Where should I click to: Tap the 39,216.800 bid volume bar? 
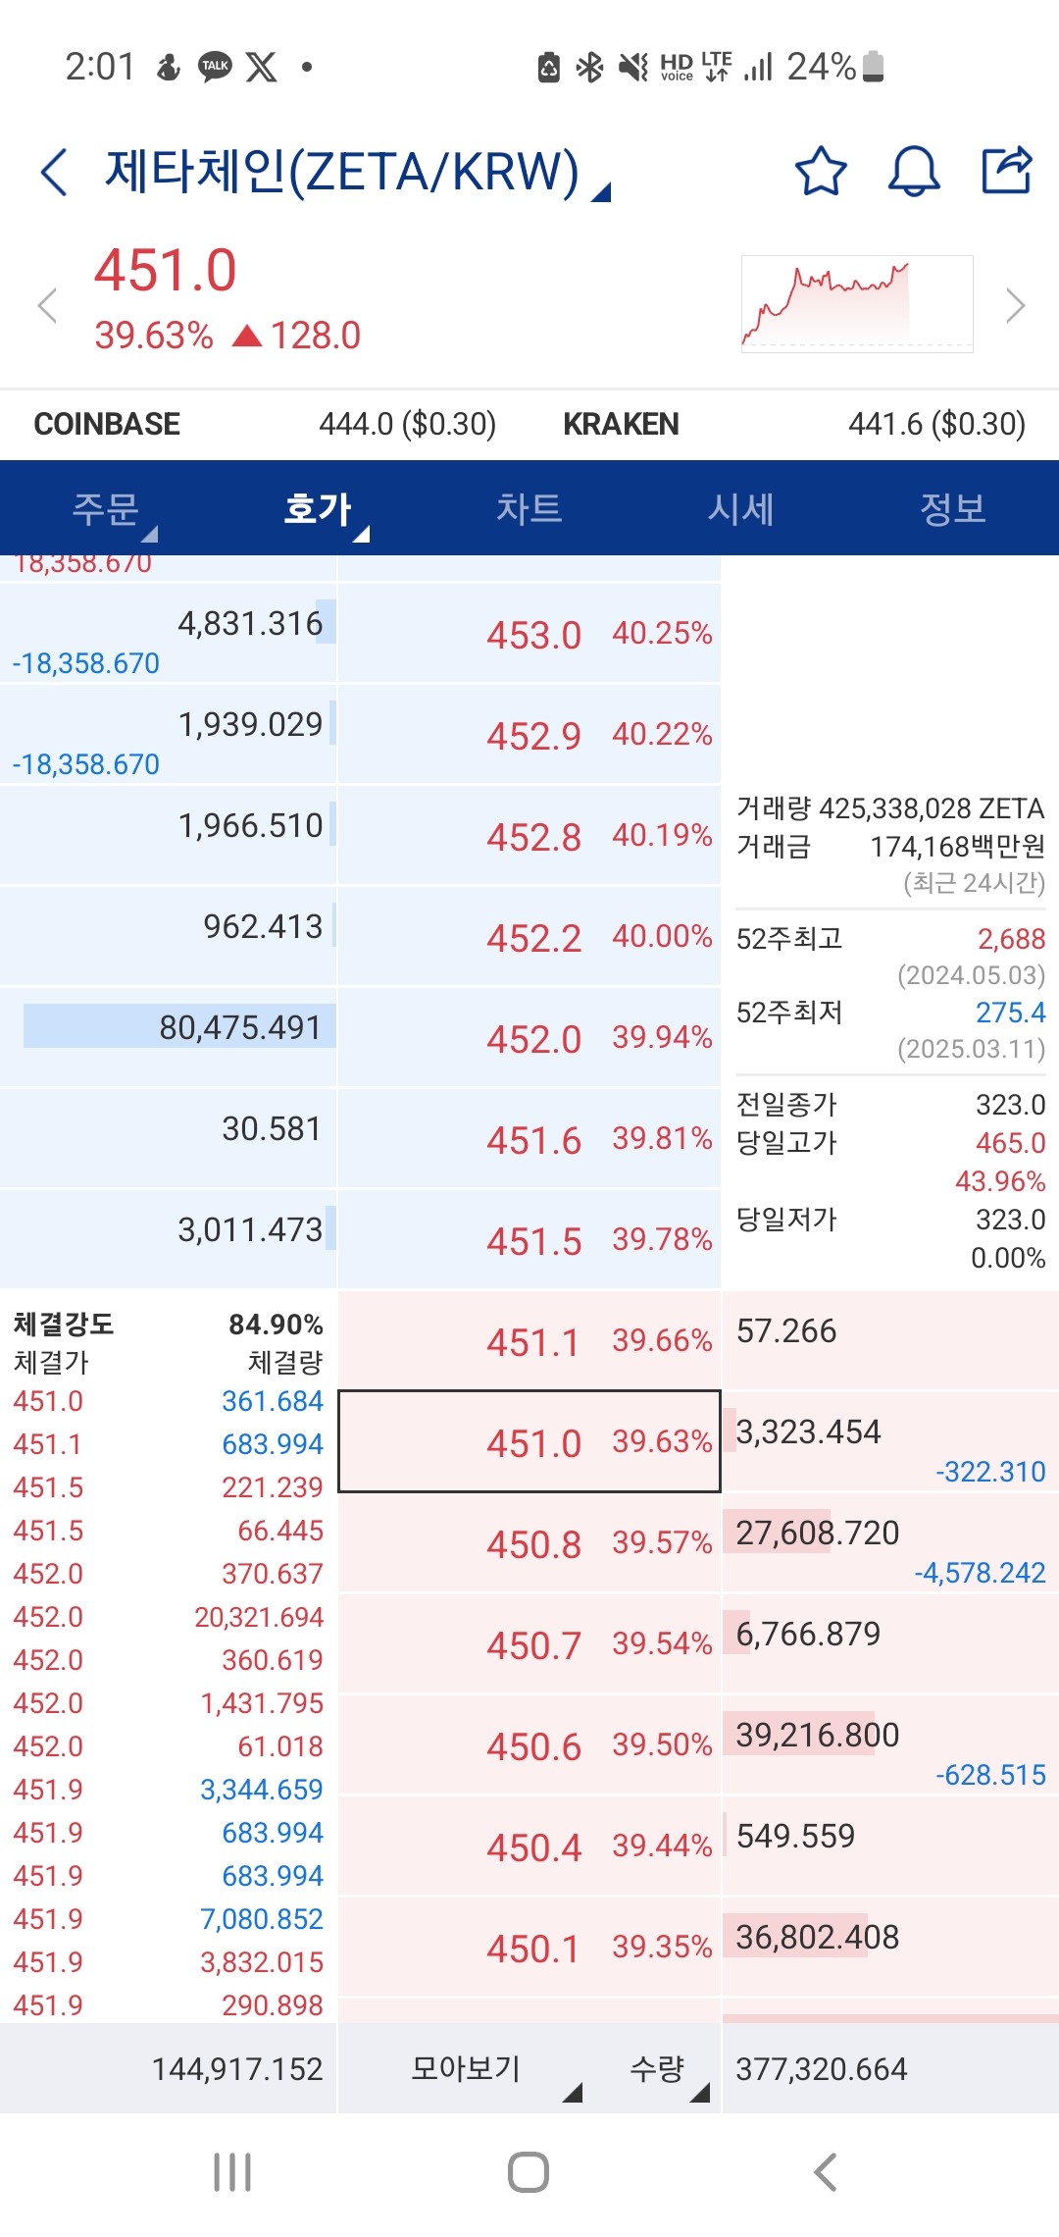pos(817,1735)
